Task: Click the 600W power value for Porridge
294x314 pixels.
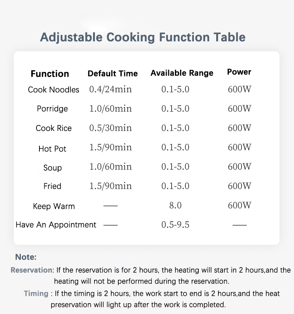Action: pyautogui.click(x=240, y=109)
